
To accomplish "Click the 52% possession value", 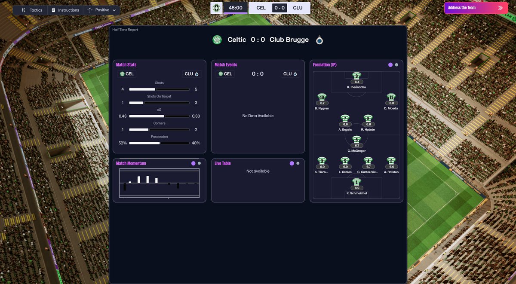I will pos(123,143).
